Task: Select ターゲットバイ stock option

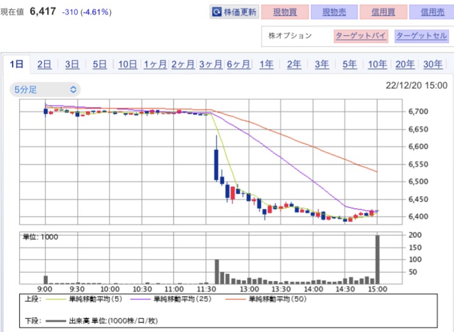Action: 361,36
